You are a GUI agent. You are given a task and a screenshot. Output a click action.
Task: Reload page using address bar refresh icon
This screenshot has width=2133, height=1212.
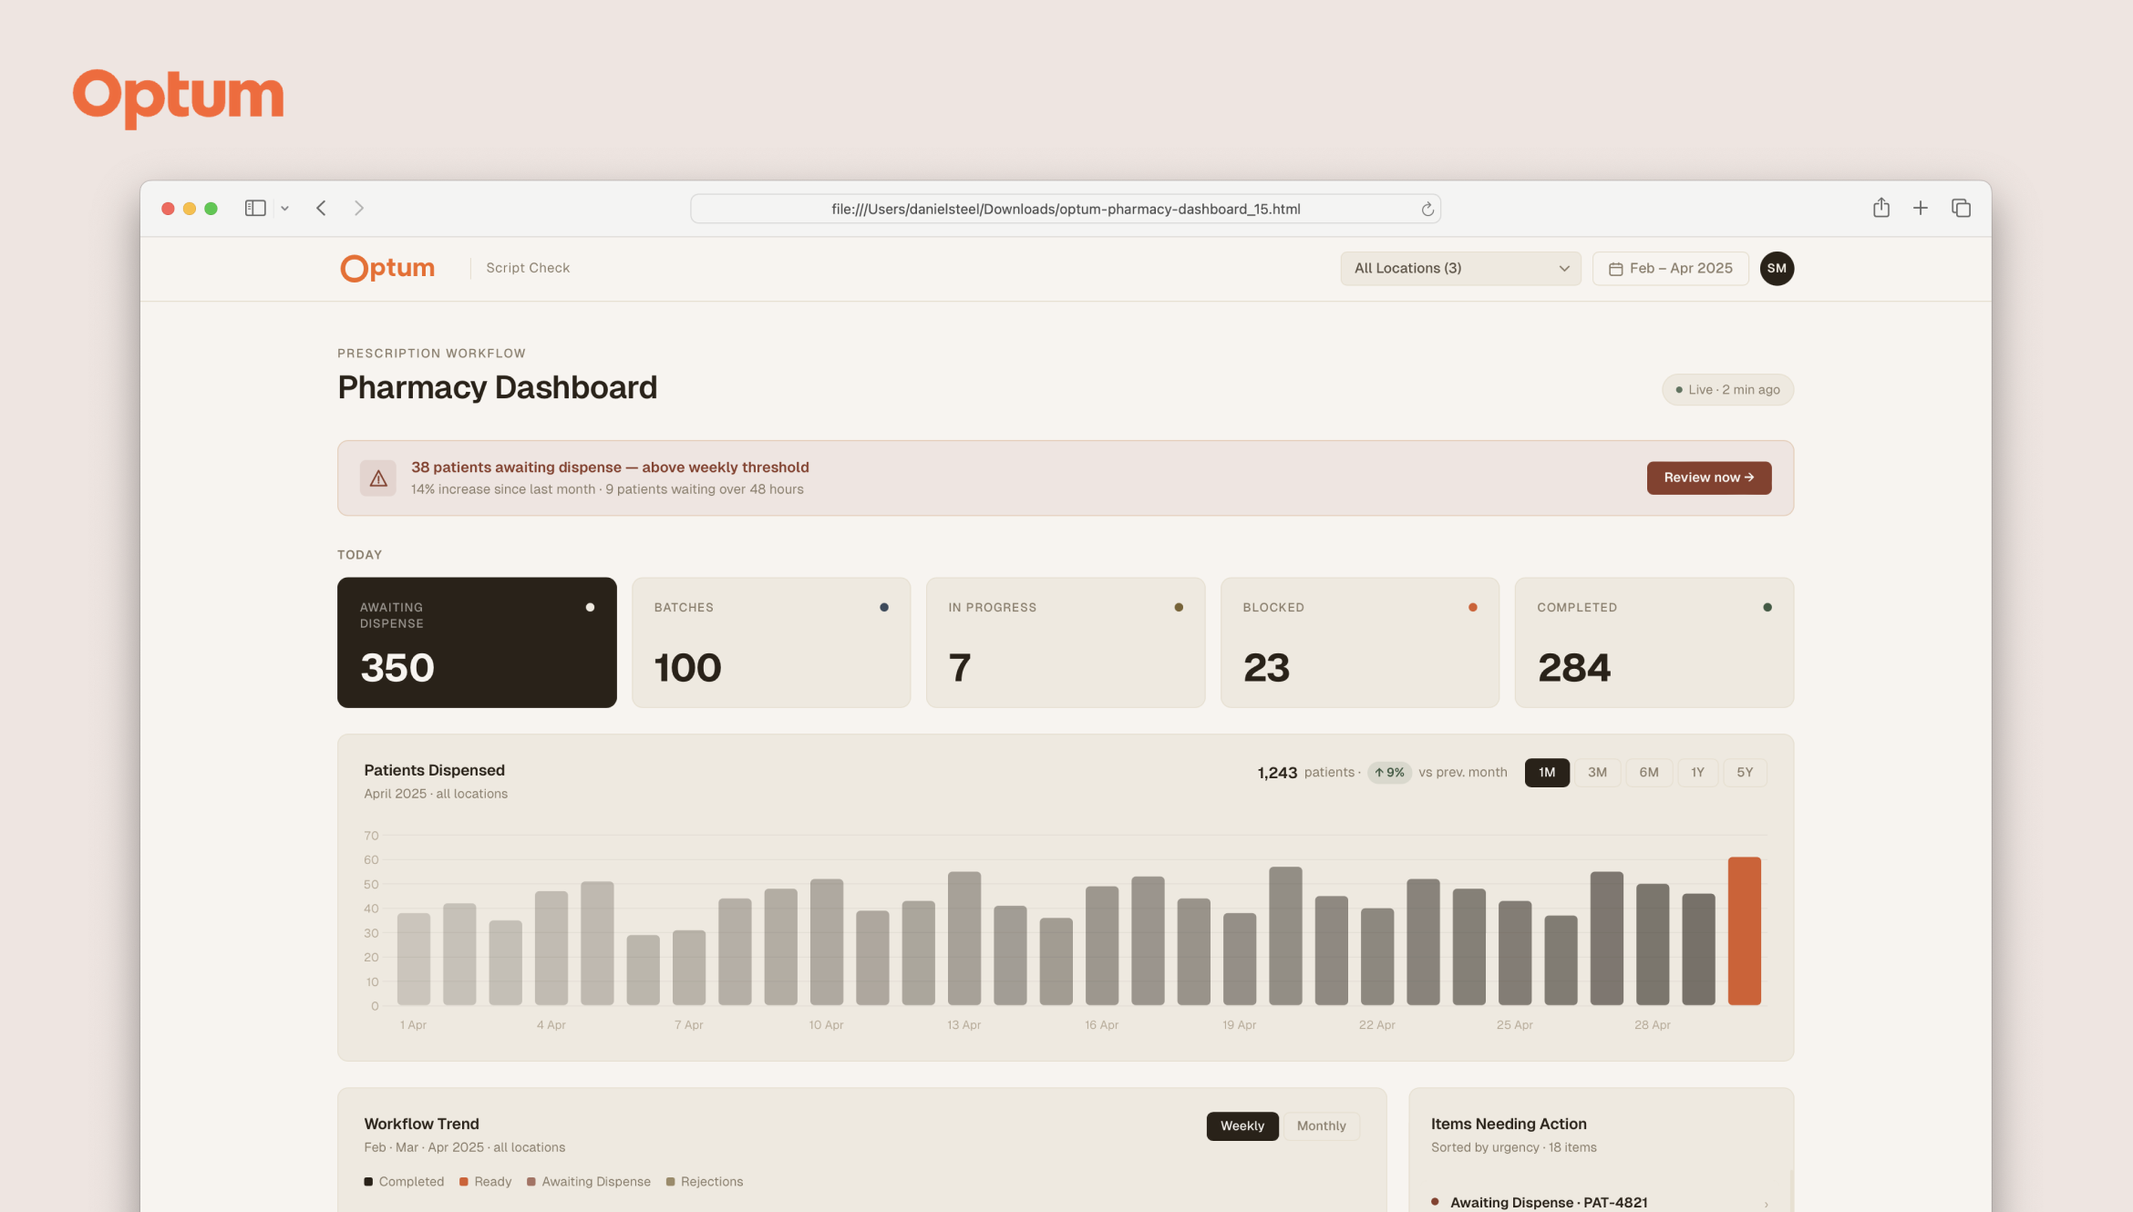coord(1427,210)
